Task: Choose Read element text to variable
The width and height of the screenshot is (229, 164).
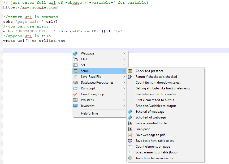Action: [x=156, y=94]
